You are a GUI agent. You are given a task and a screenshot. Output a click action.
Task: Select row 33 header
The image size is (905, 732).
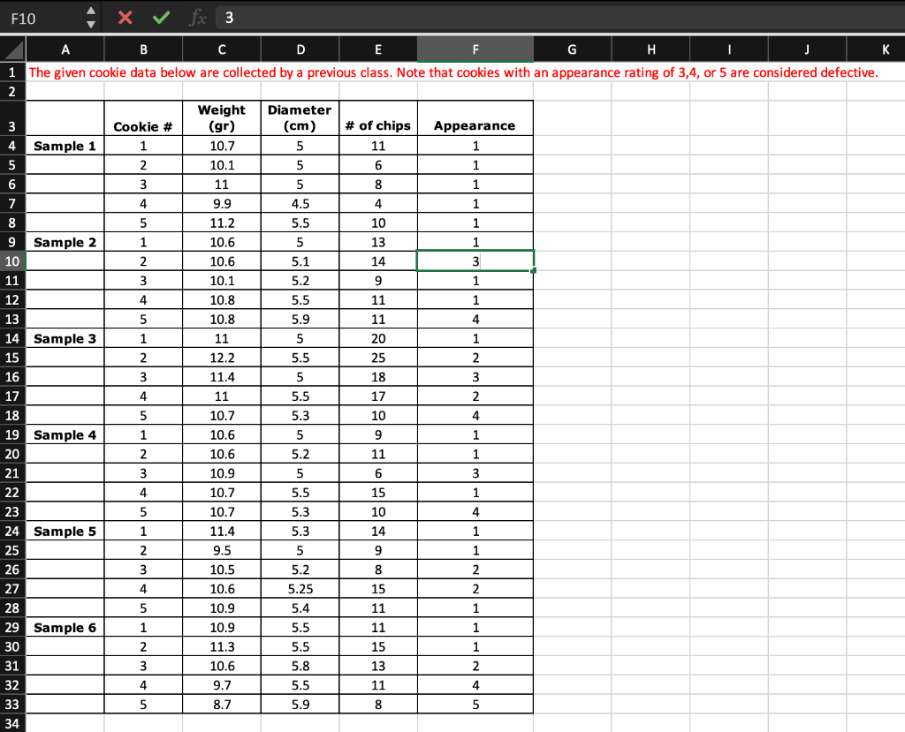coord(12,705)
